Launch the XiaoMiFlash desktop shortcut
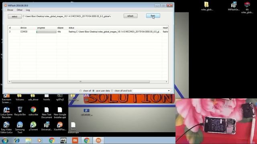Image resolution: width=257 pixels, height=144 pixels. (60, 126)
